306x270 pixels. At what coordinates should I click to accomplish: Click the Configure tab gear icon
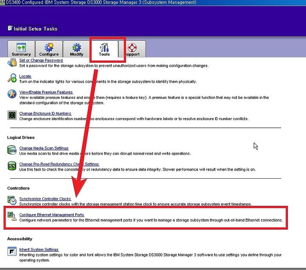click(x=49, y=48)
